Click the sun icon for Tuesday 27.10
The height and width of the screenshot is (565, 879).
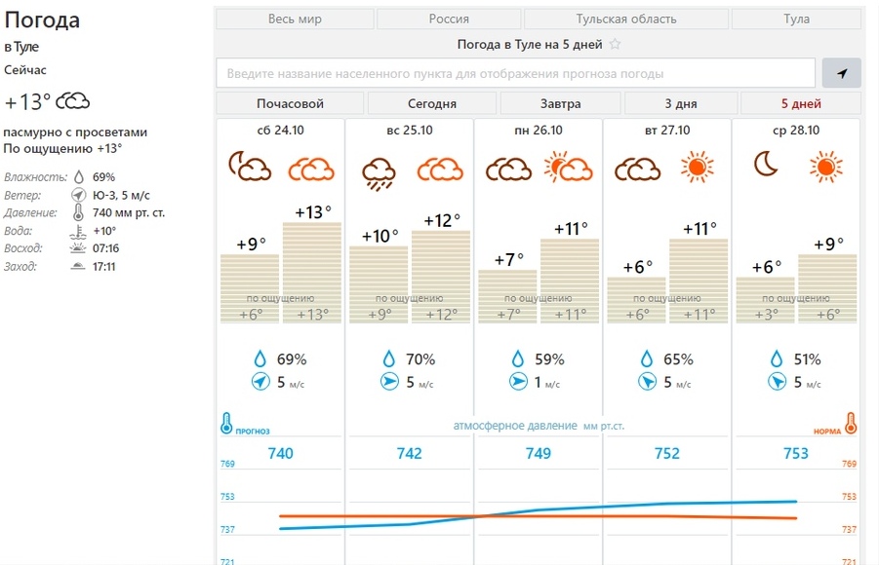pyautogui.click(x=697, y=169)
